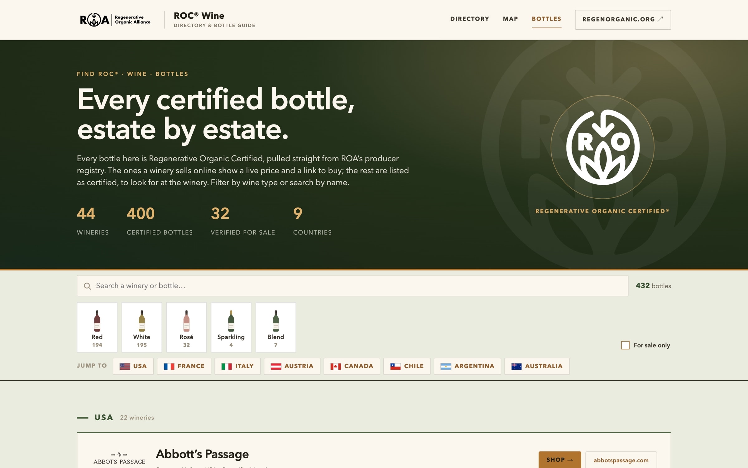Jump to Canada wineries

[352, 366]
